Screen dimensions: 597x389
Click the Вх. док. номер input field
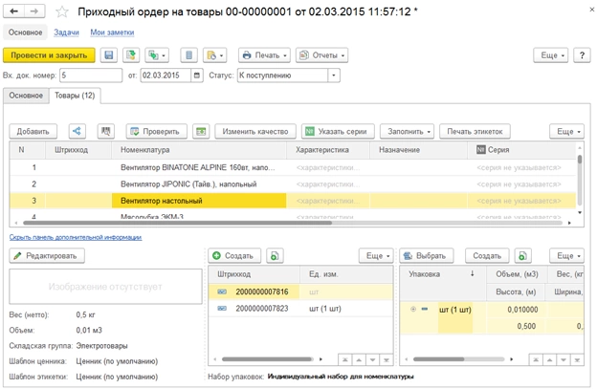click(x=91, y=76)
